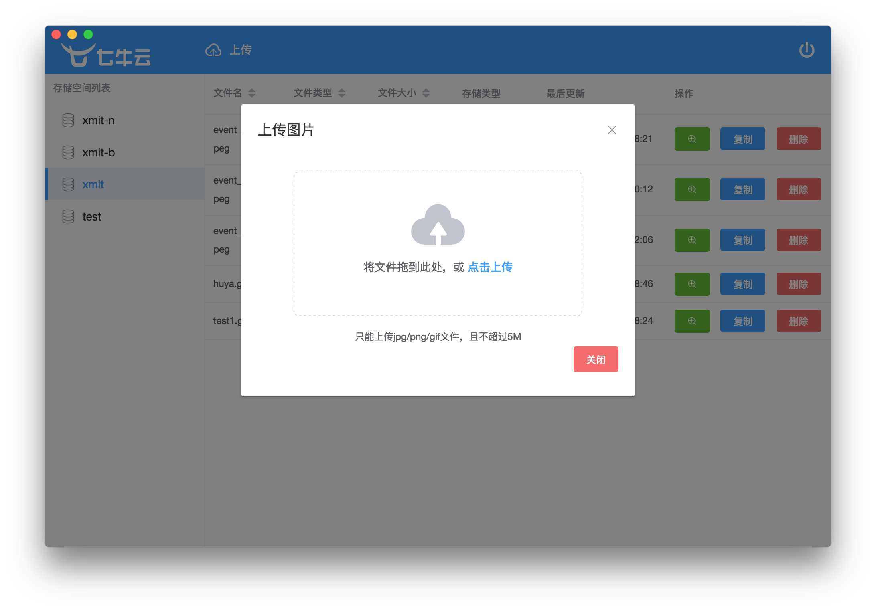The image size is (876, 611).
Task: Click the dashed file drop area
Action: (438, 293)
